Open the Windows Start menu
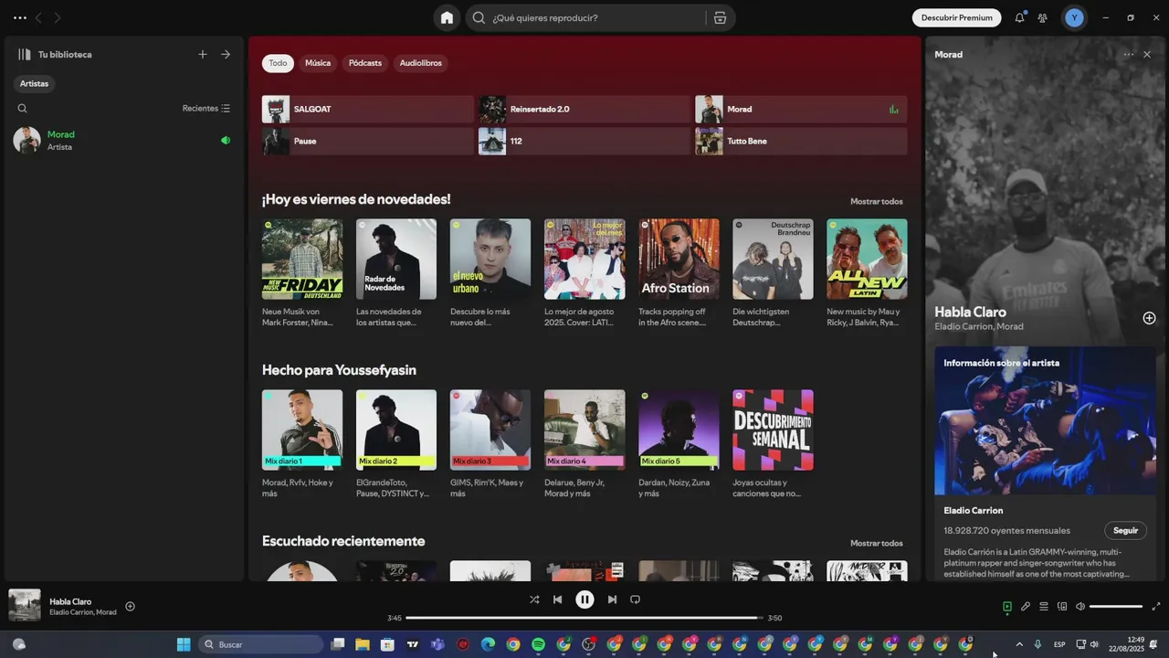1169x658 pixels. coord(183,644)
